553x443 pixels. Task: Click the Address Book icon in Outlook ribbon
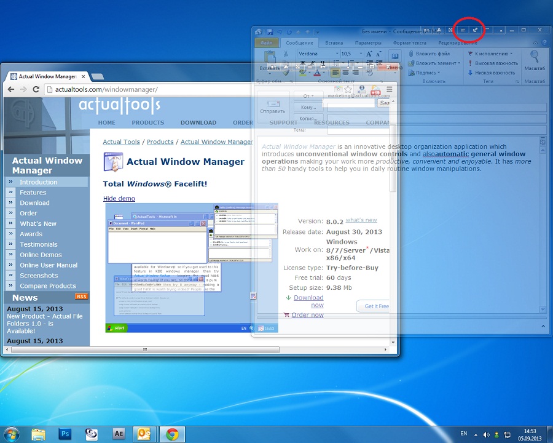(395, 56)
